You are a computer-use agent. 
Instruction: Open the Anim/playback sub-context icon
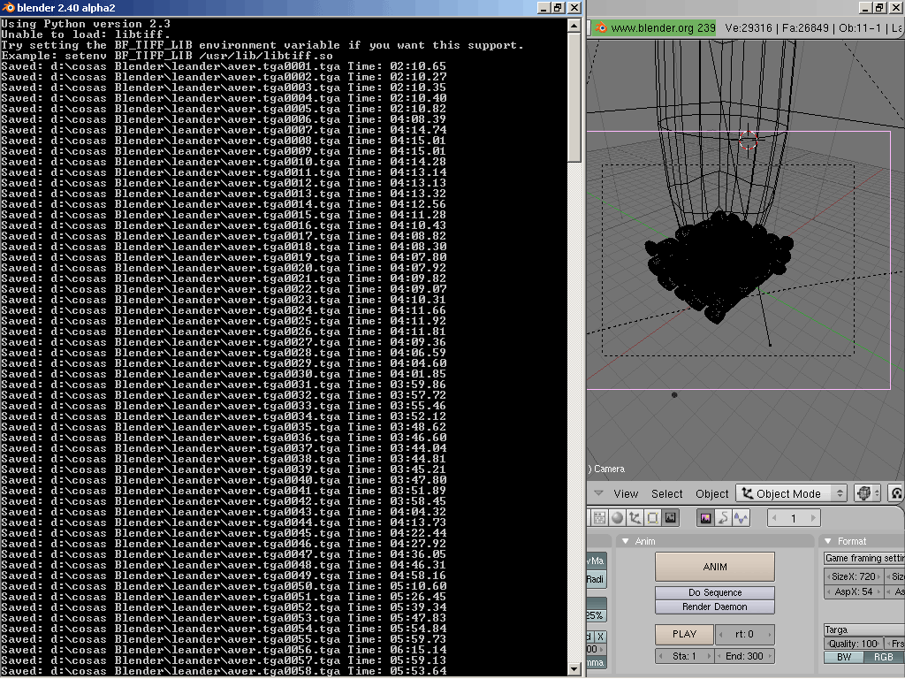click(723, 518)
